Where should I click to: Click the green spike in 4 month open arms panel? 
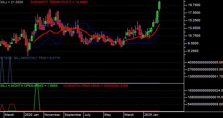37,98
